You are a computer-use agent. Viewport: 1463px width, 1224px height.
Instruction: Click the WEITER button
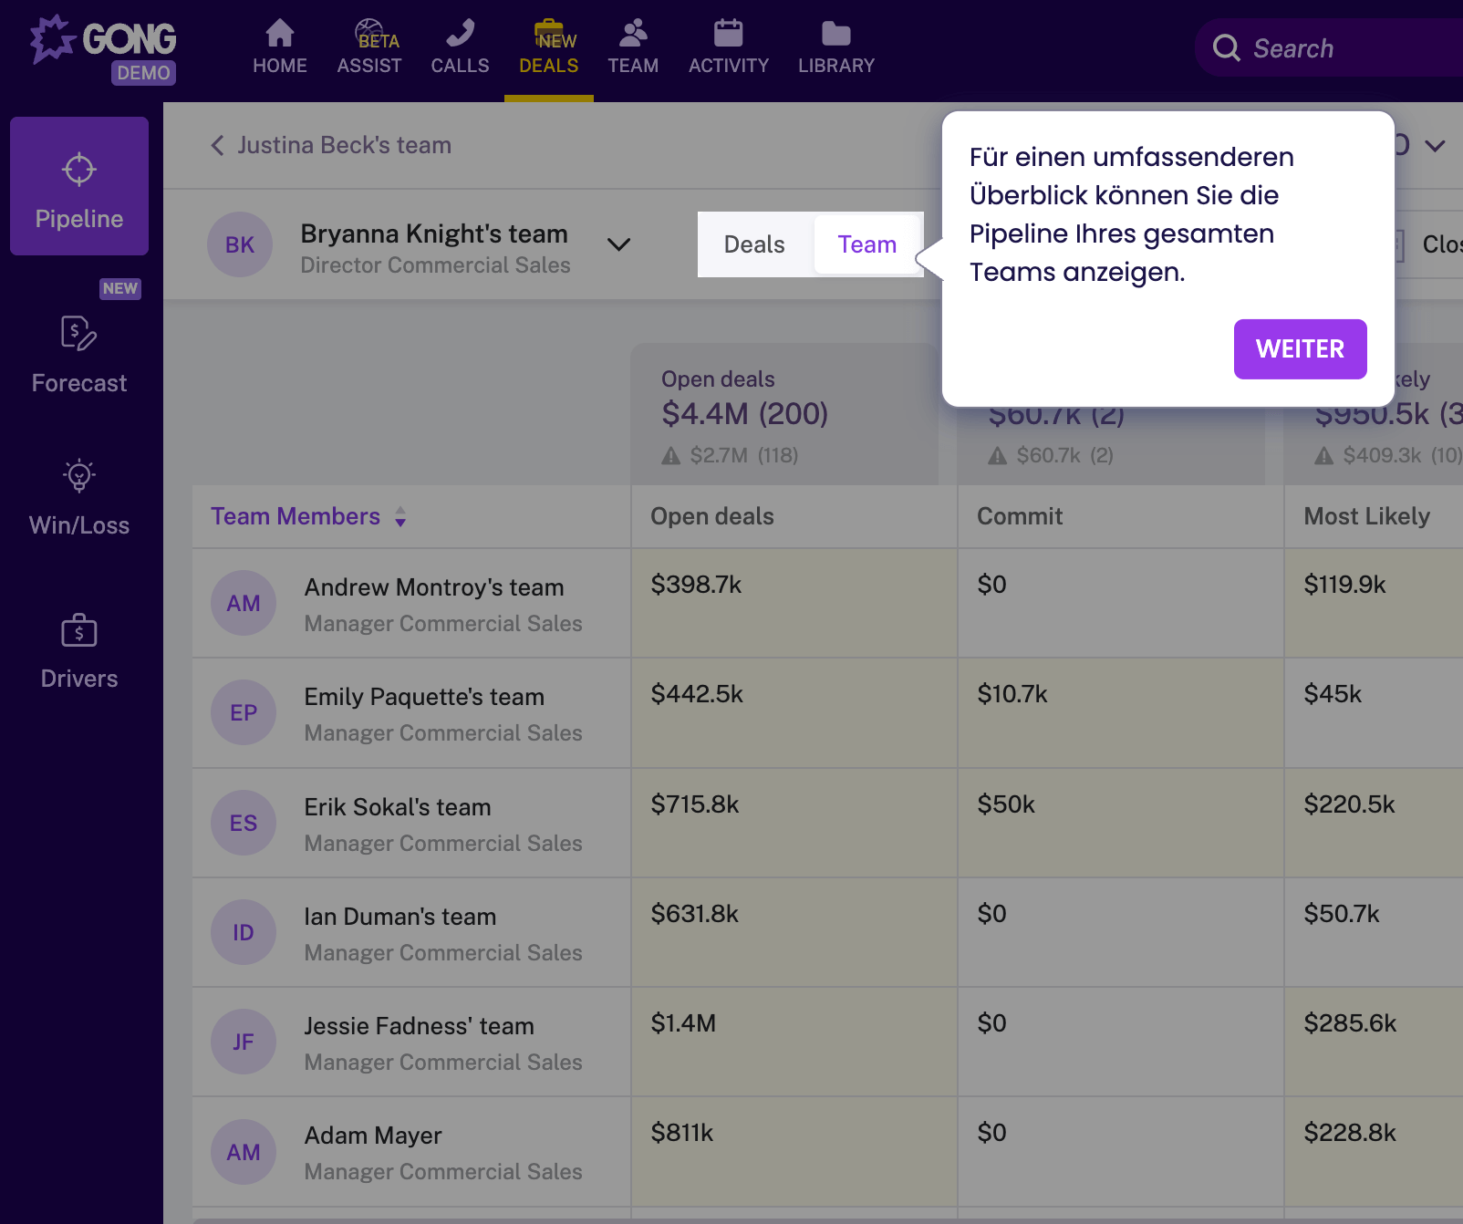coord(1300,349)
